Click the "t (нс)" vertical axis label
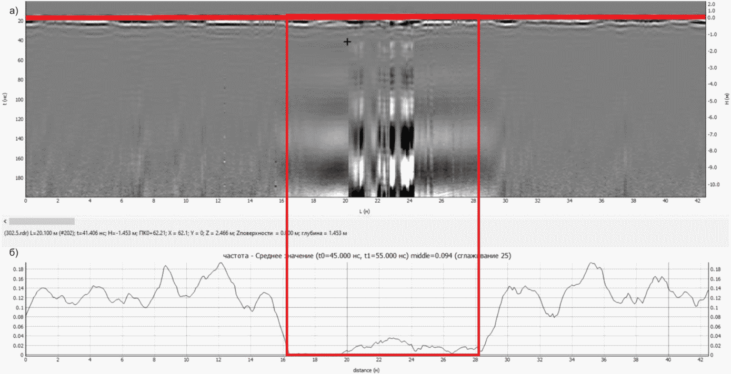This screenshot has width=731, height=374. coord(5,98)
